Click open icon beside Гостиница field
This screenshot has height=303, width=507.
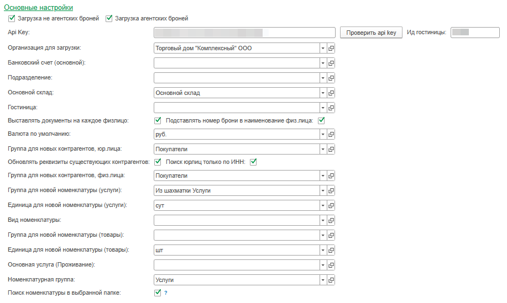point(331,108)
